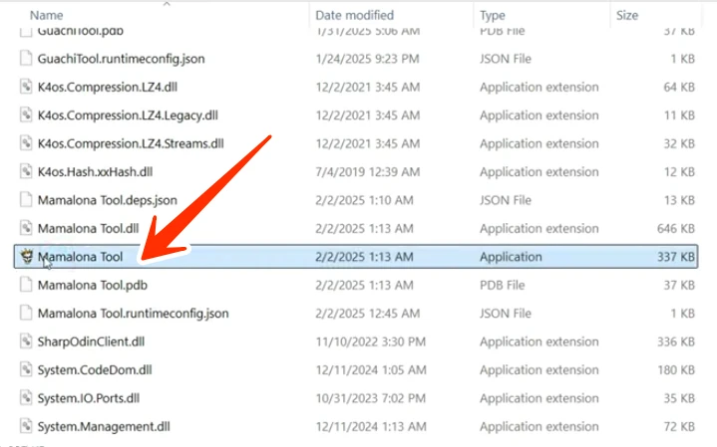
Task: Select the K4os.Hash.xxHash.dll file name
Action: pyautogui.click(x=95, y=172)
